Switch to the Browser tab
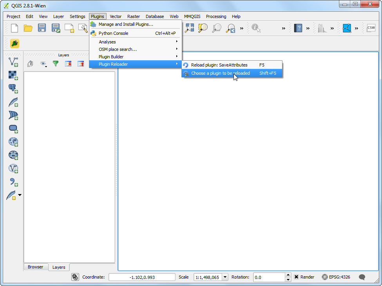The width and height of the screenshot is (382, 286). (36, 267)
